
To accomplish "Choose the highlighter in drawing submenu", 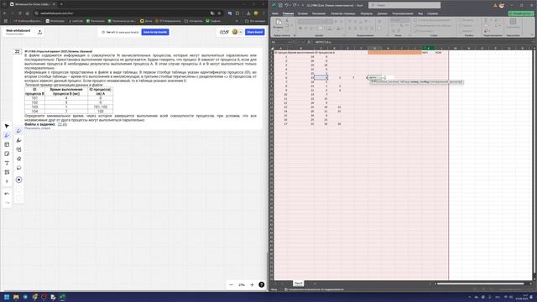I will point(18,140).
